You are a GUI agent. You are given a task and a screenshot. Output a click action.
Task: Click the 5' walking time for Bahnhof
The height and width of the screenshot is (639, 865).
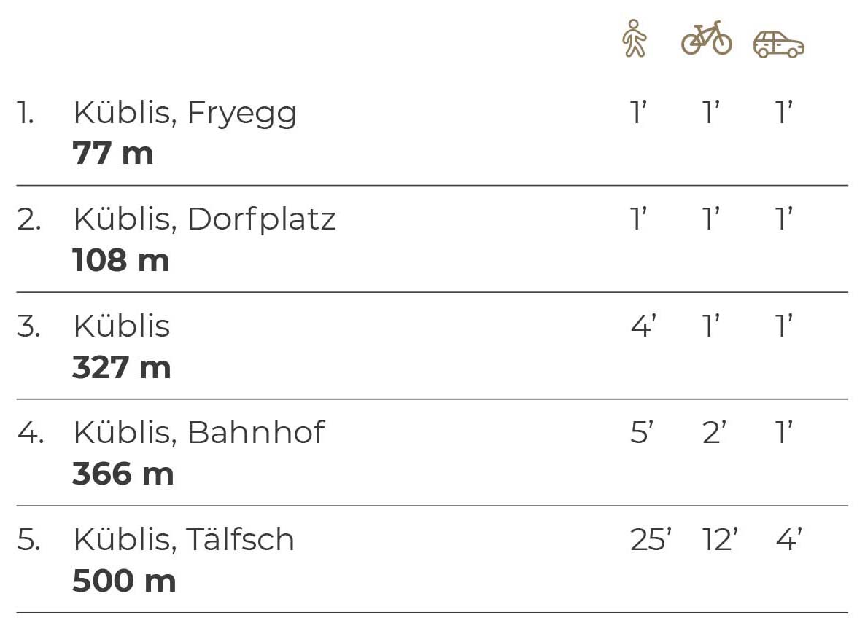pos(642,432)
